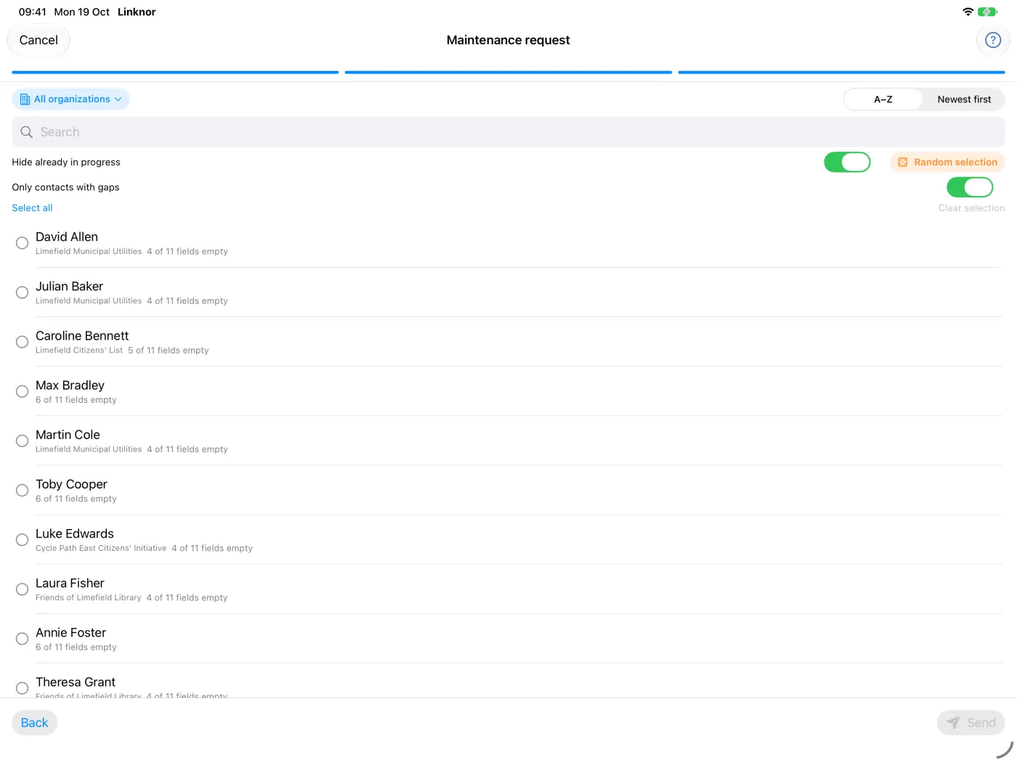Select Max Bradley's radio circle
This screenshot has height=762, width=1017.
[23, 391]
